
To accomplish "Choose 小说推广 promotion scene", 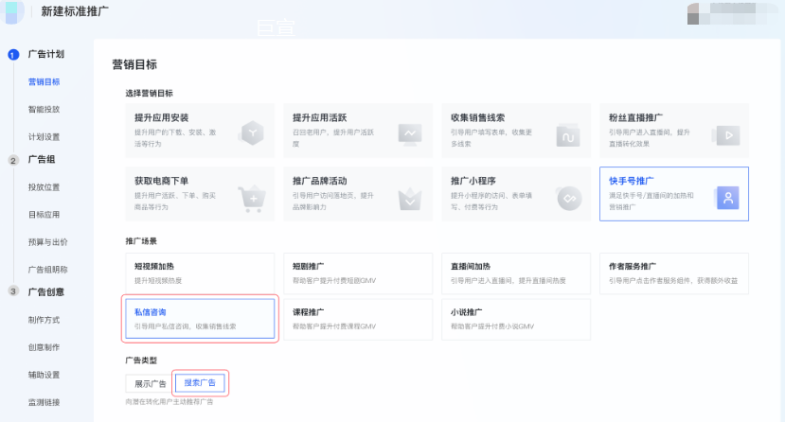I will (x=516, y=319).
